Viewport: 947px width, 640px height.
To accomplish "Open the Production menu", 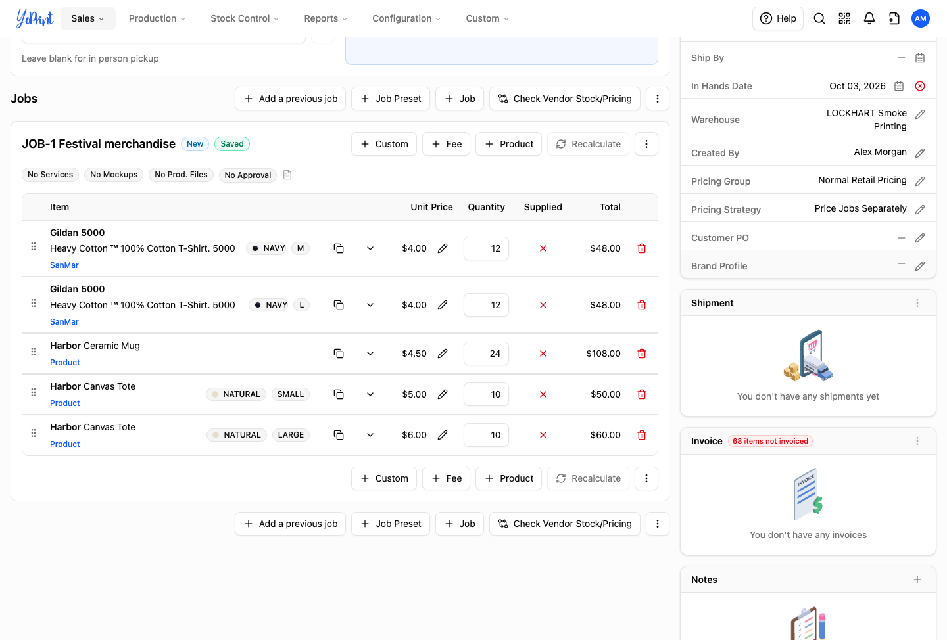I will (157, 18).
